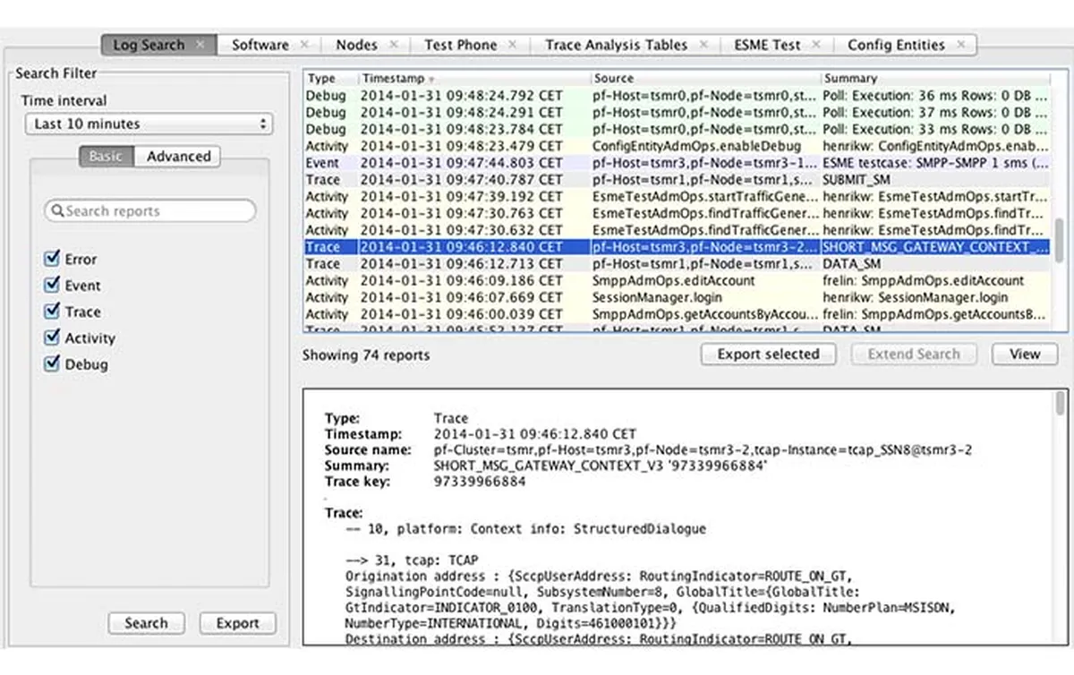Select the SUBMIT_SM Trace row

coord(678,180)
